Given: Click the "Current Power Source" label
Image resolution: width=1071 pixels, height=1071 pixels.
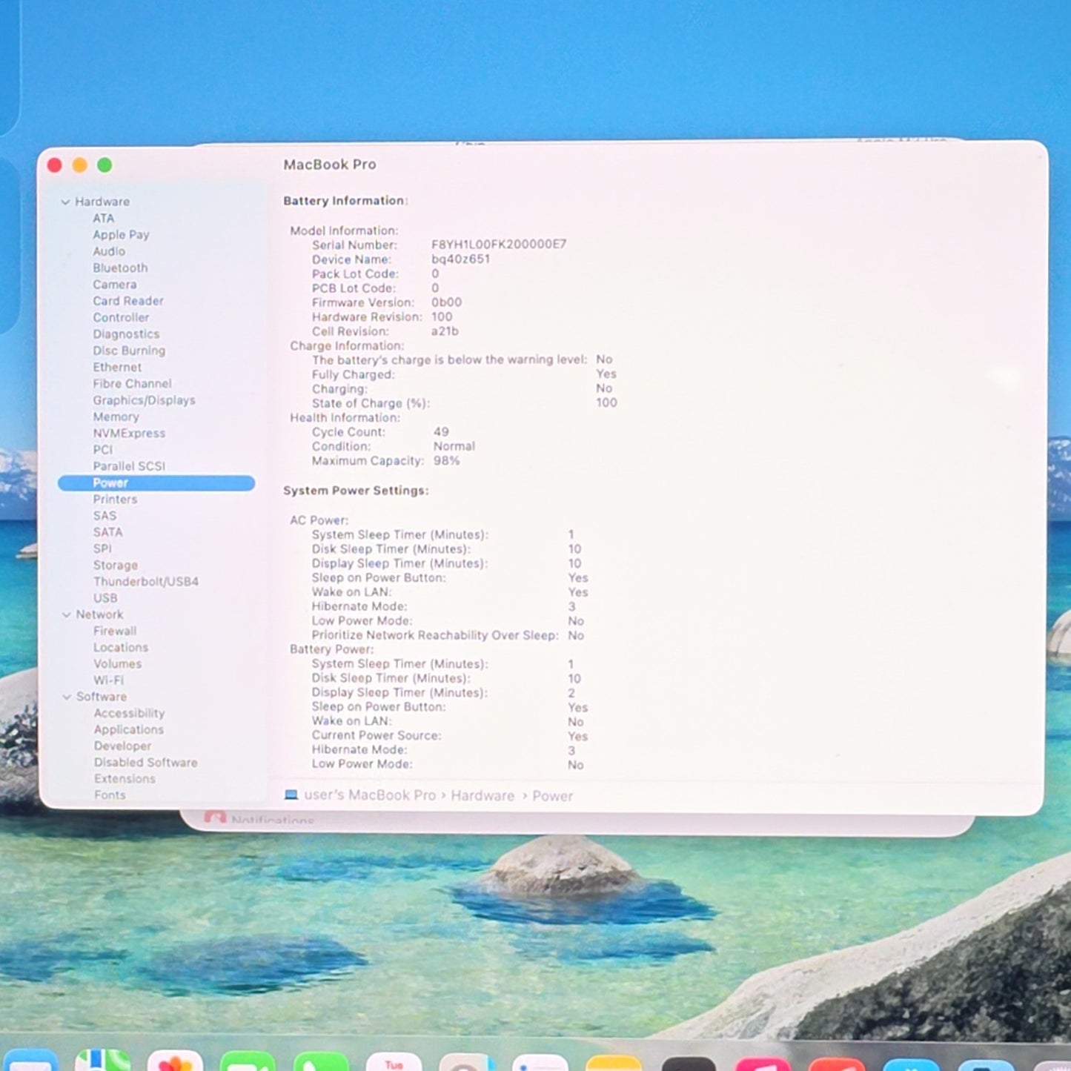Looking at the screenshot, I should coord(377,735).
